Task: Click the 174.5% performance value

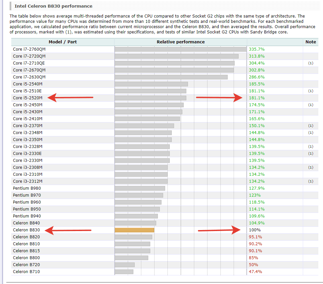Action: tap(257, 105)
